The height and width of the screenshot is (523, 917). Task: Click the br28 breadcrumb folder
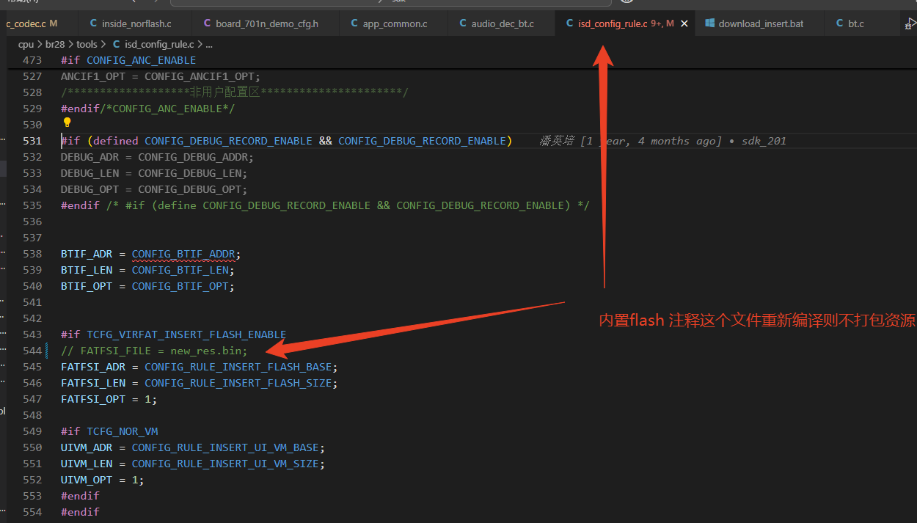point(55,44)
